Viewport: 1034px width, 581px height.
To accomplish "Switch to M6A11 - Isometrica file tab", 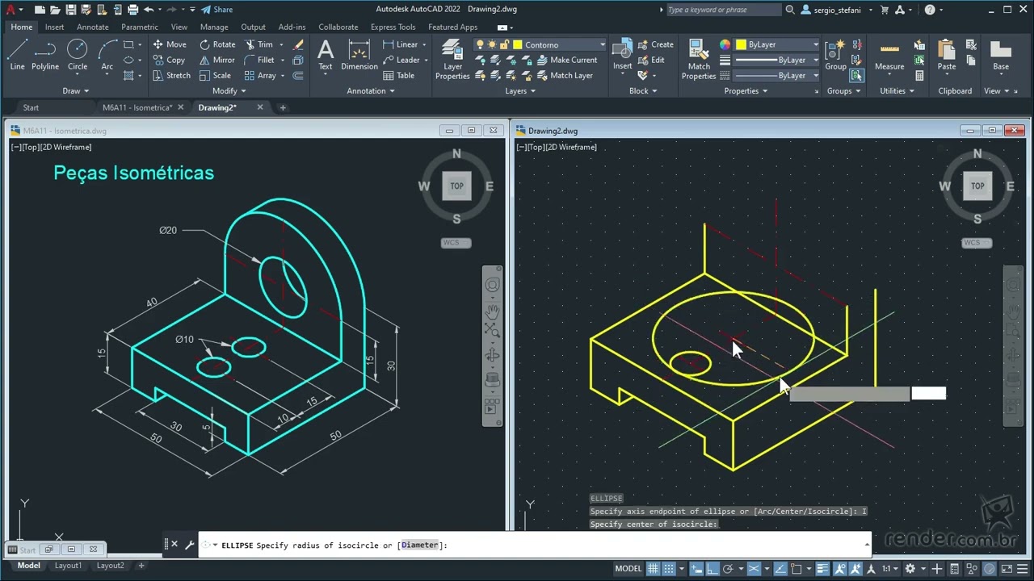I will point(137,107).
